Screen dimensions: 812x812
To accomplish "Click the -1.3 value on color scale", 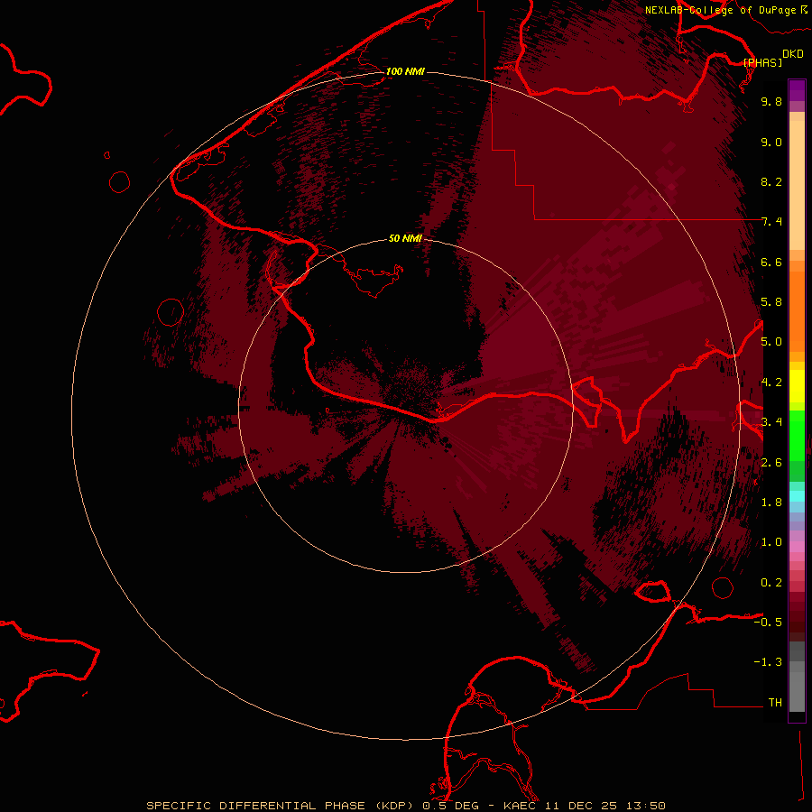I will 768,662.
